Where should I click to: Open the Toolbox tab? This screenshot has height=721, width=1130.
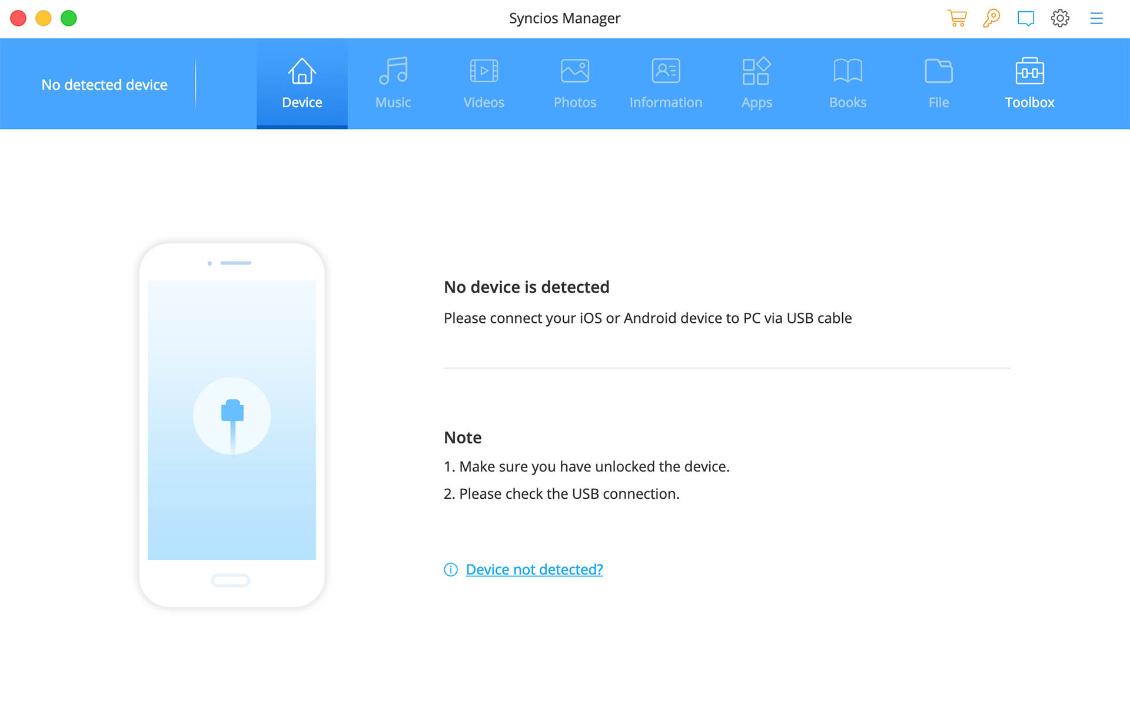tap(1029, 84)
